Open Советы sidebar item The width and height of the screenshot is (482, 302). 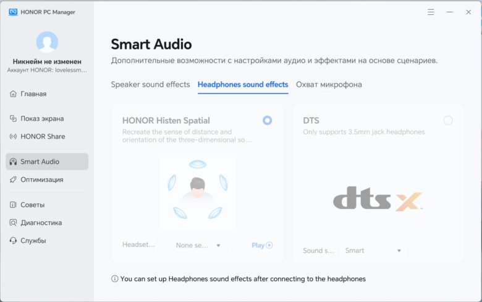tap(47, 205)
